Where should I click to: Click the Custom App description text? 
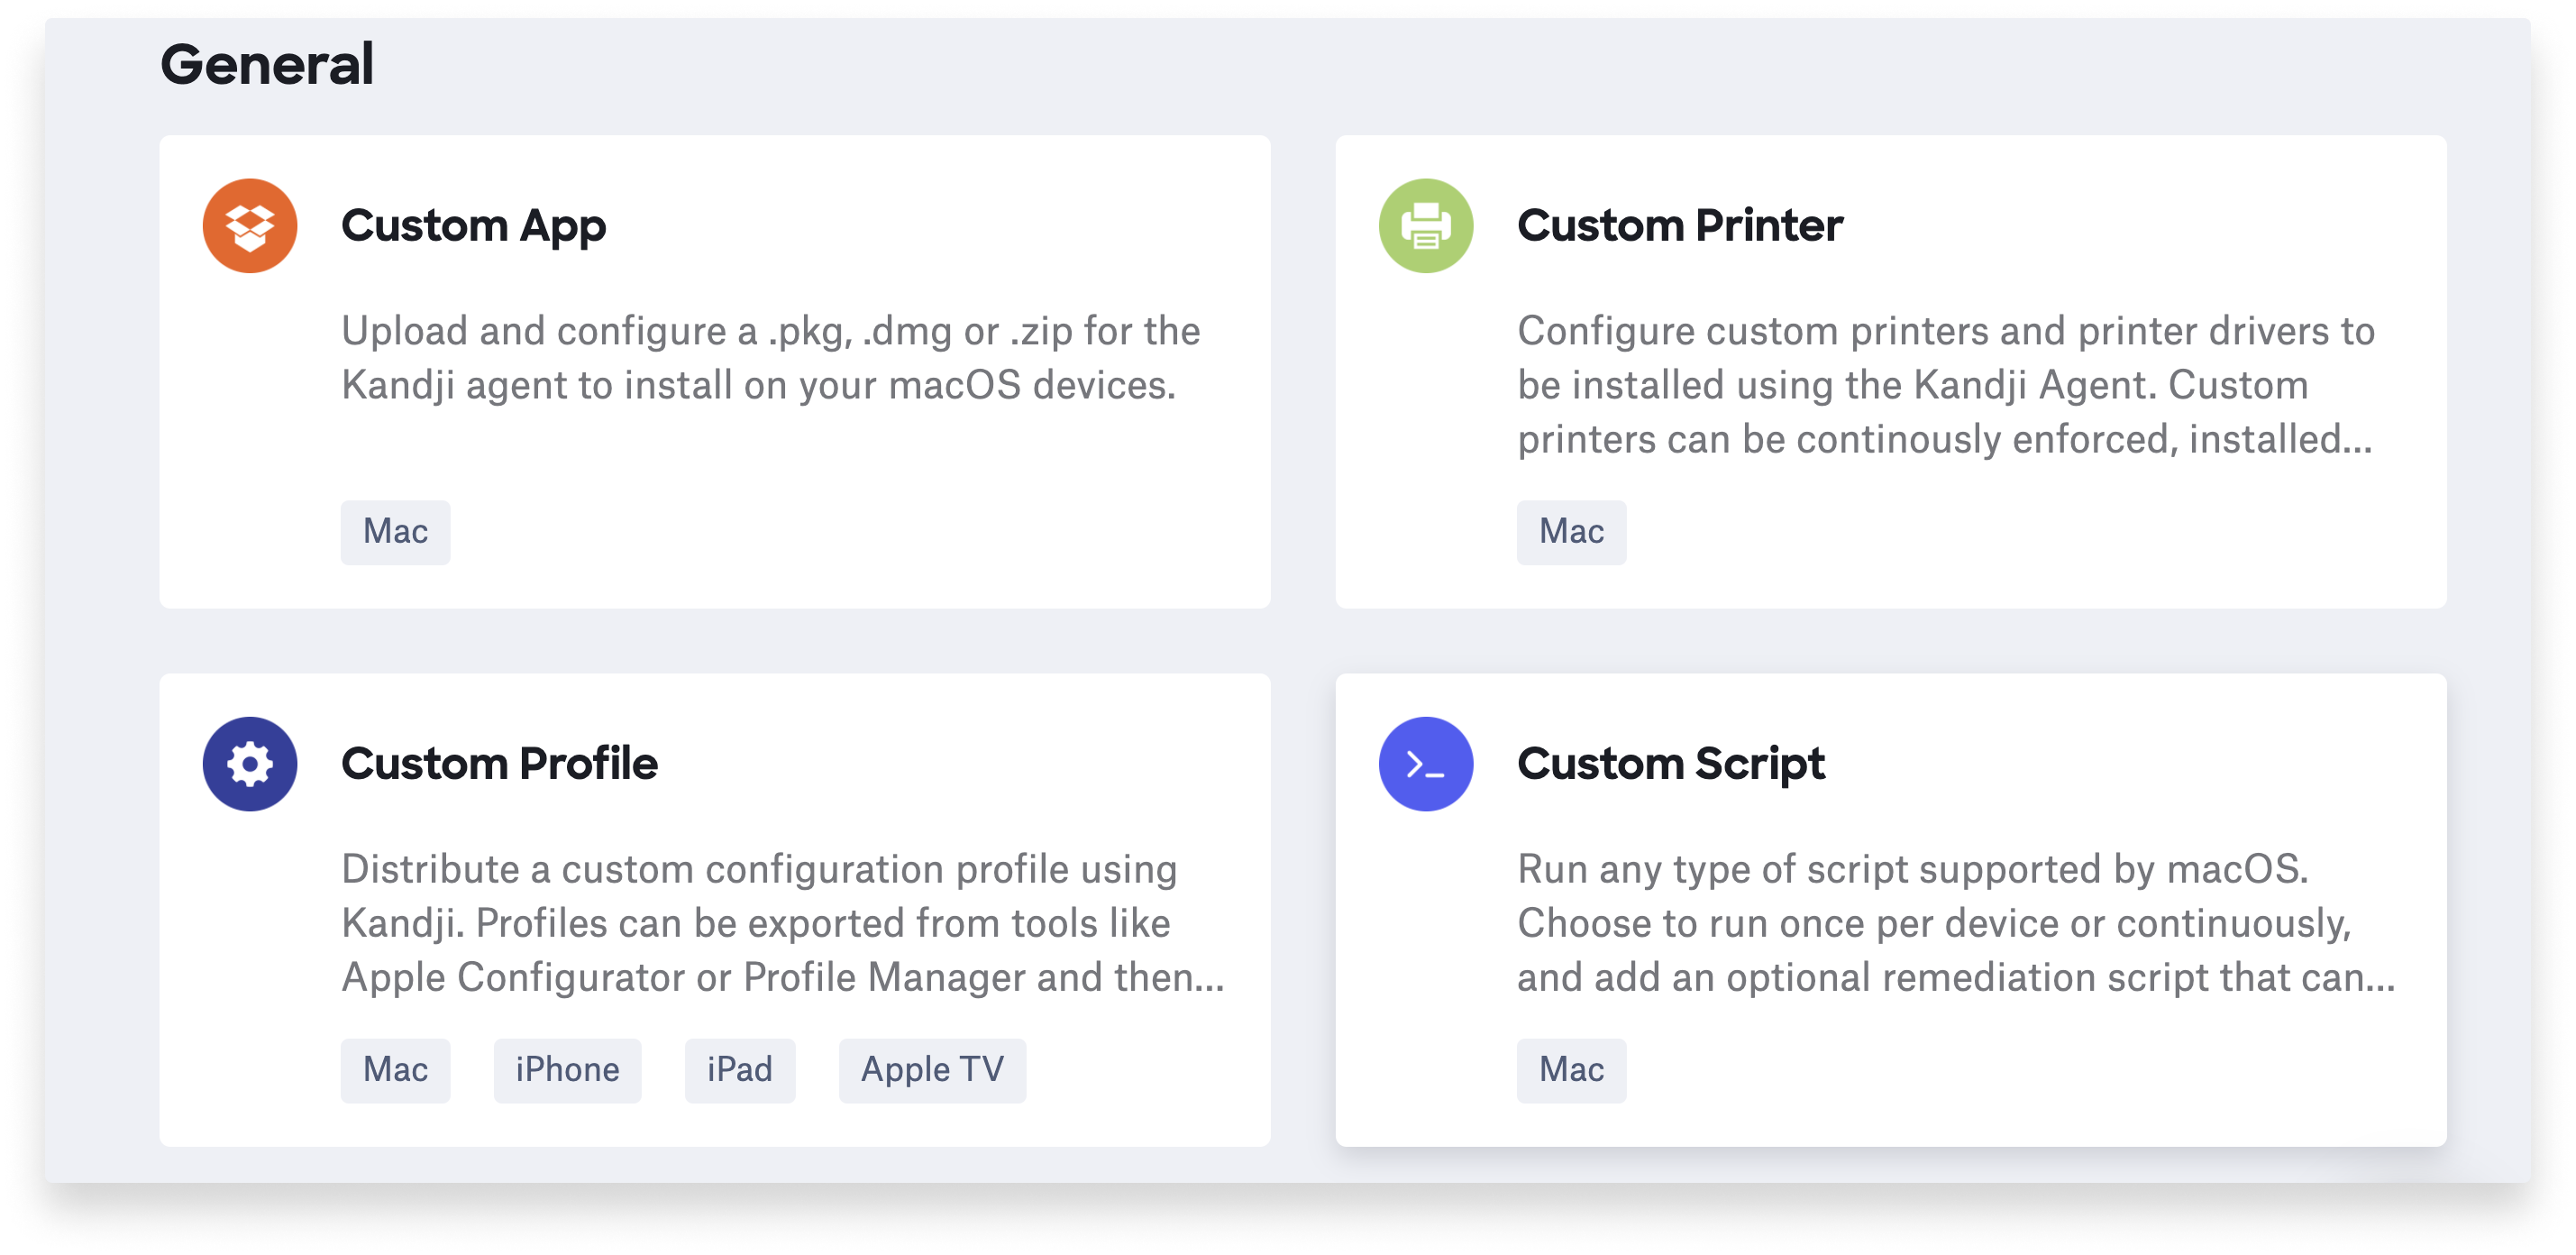pyautogui.click(x=770, y=358)
